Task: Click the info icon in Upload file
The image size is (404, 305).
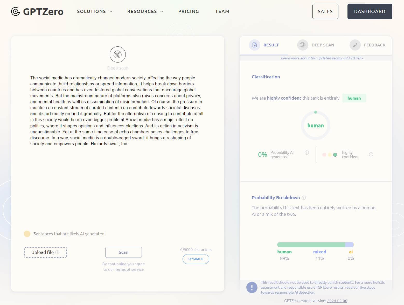Action: pyautogui.click(x=58, y=252)
